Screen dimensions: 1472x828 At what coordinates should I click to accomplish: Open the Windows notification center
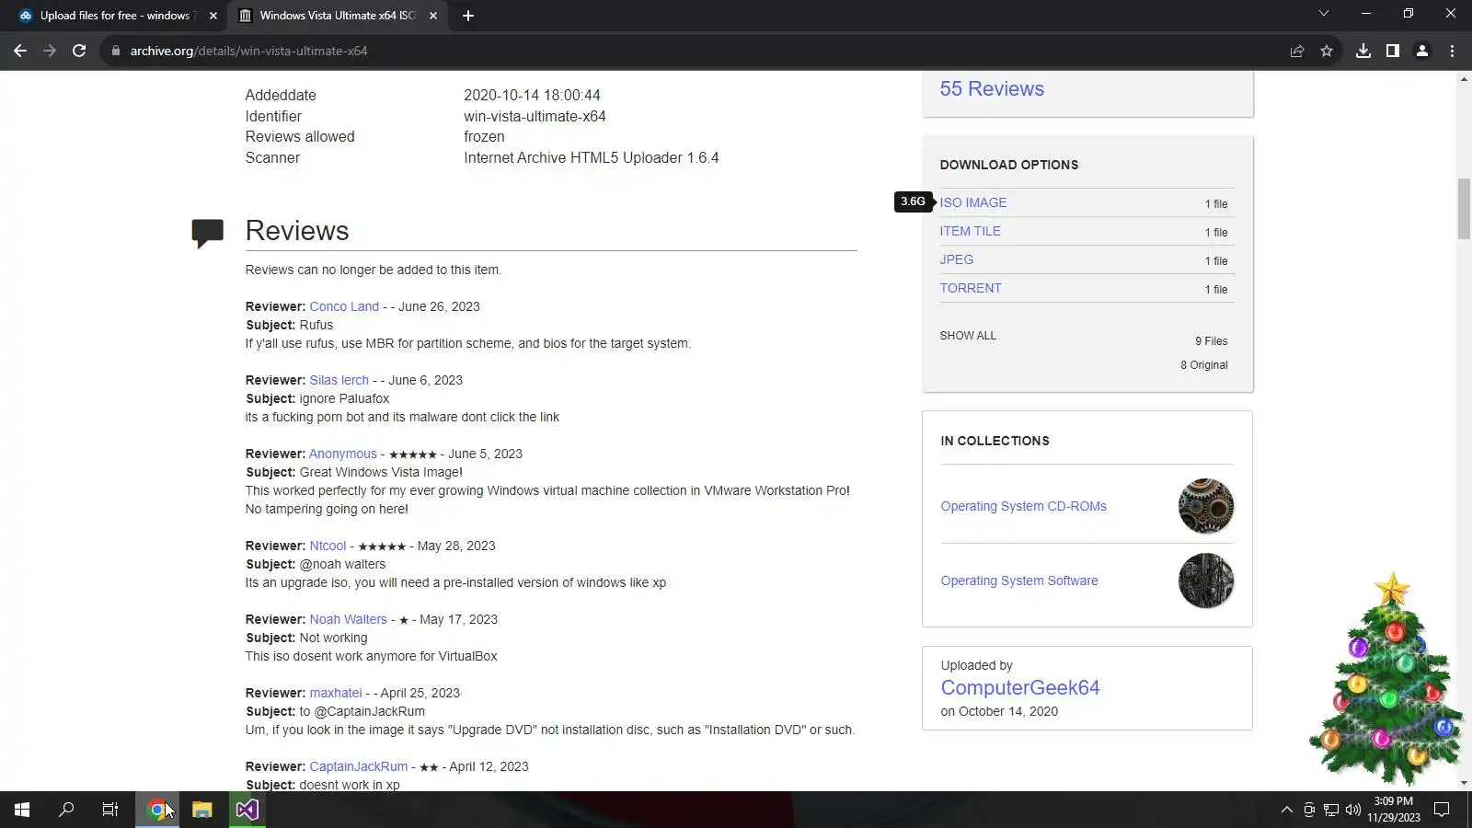1442,810
